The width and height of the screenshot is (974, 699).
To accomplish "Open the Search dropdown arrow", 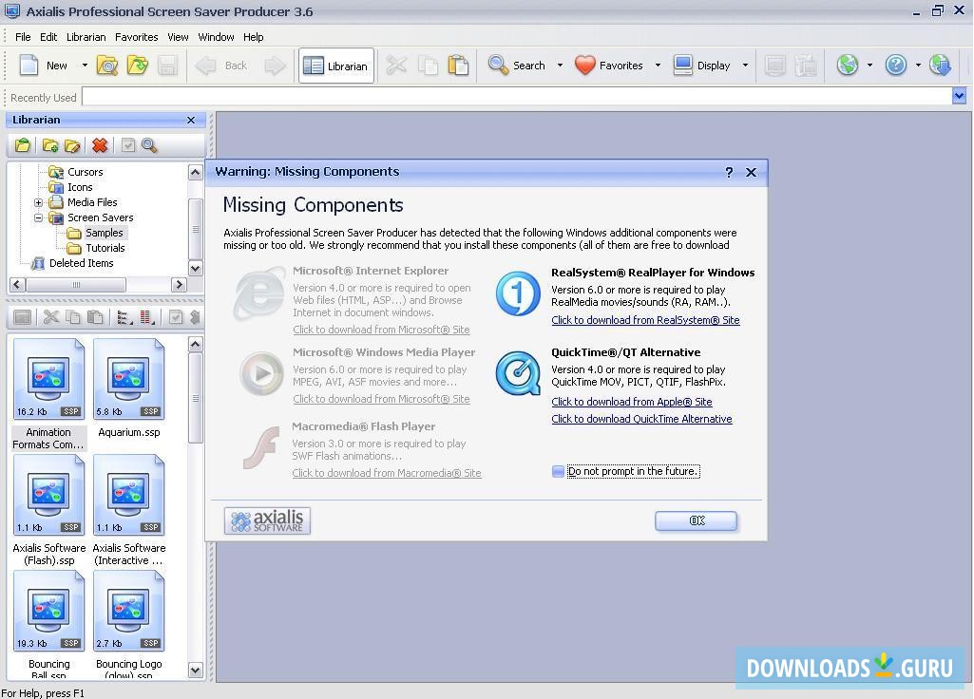I will [560, 66].
